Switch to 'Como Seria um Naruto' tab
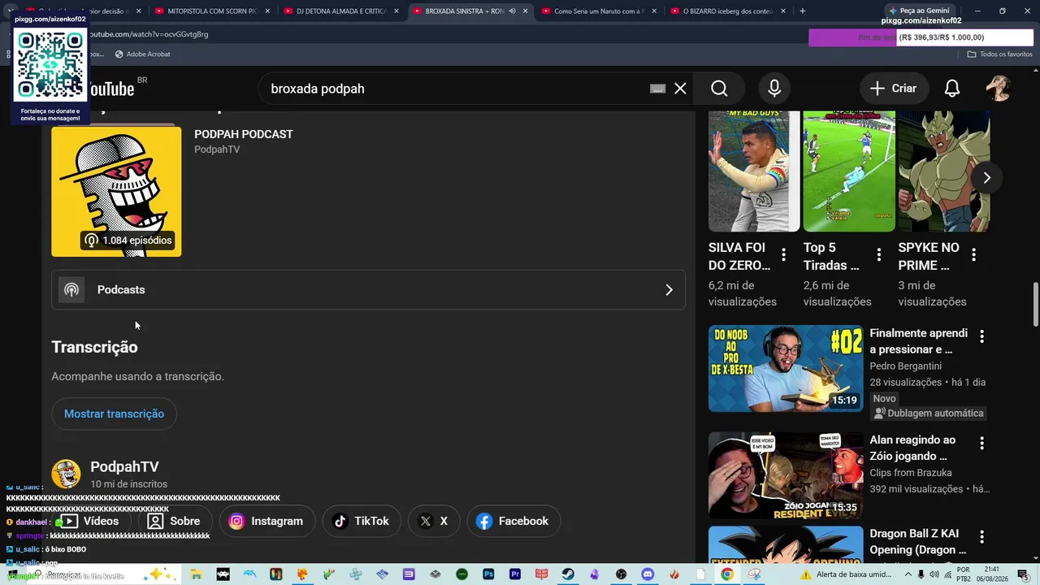 pos(598,11)
